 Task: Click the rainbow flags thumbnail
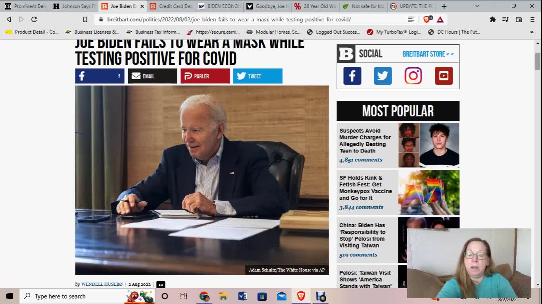coord(429,193)
